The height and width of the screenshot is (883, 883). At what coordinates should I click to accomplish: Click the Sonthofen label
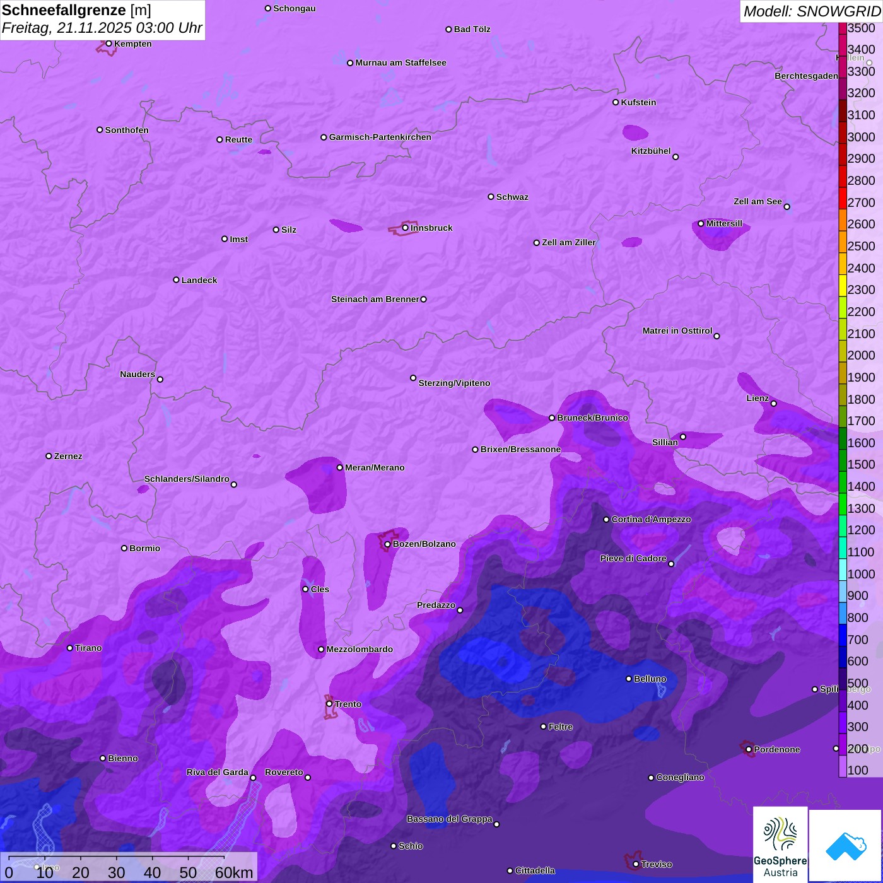coord(127,130)
